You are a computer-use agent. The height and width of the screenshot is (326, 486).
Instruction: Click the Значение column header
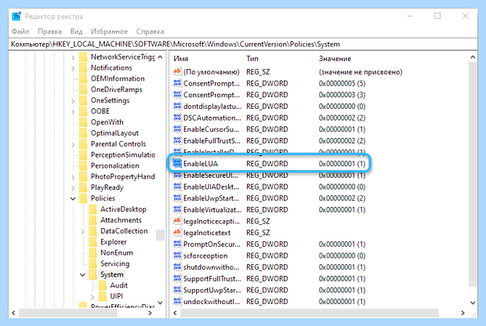pyautogui.click(x=335, y=59)
